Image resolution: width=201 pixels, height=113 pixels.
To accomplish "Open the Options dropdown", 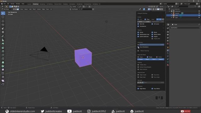I will click(x=162, y=7).
